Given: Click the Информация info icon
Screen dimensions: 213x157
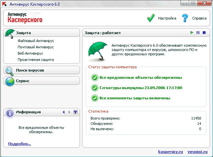Looking at the screenshot, I should click(10, 113).
